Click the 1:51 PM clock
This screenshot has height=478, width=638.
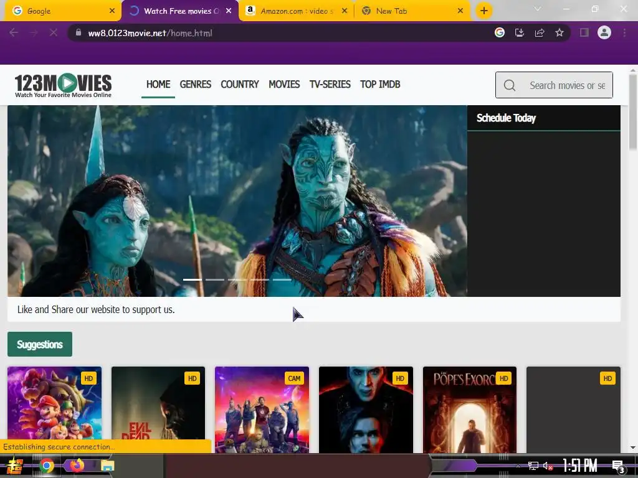[x=580, y=466]
